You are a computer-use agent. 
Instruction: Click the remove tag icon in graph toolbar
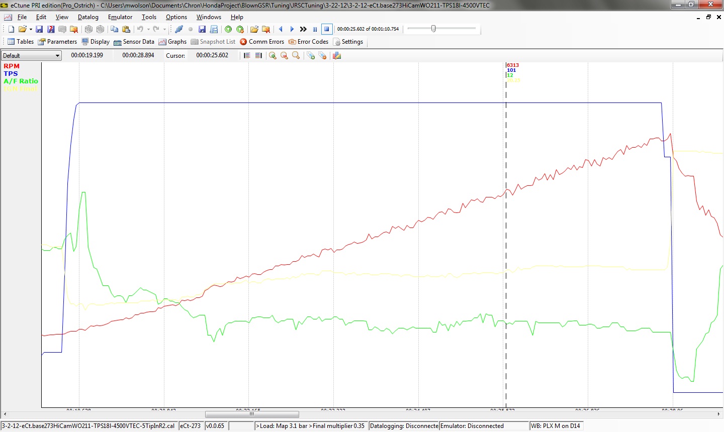(322, 56)
